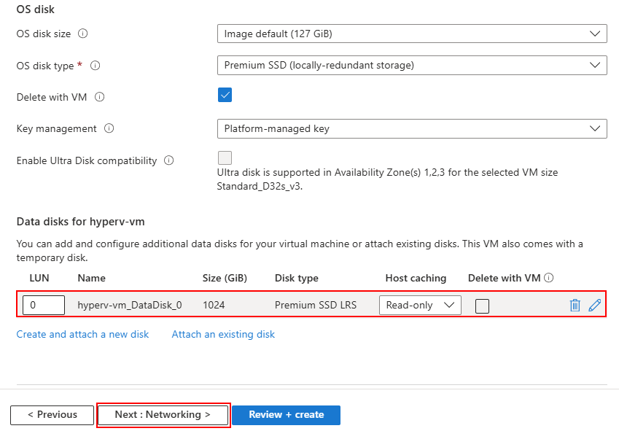
Task: Select Premium SSD LRS disk type cell
Action: click(316, 305)
